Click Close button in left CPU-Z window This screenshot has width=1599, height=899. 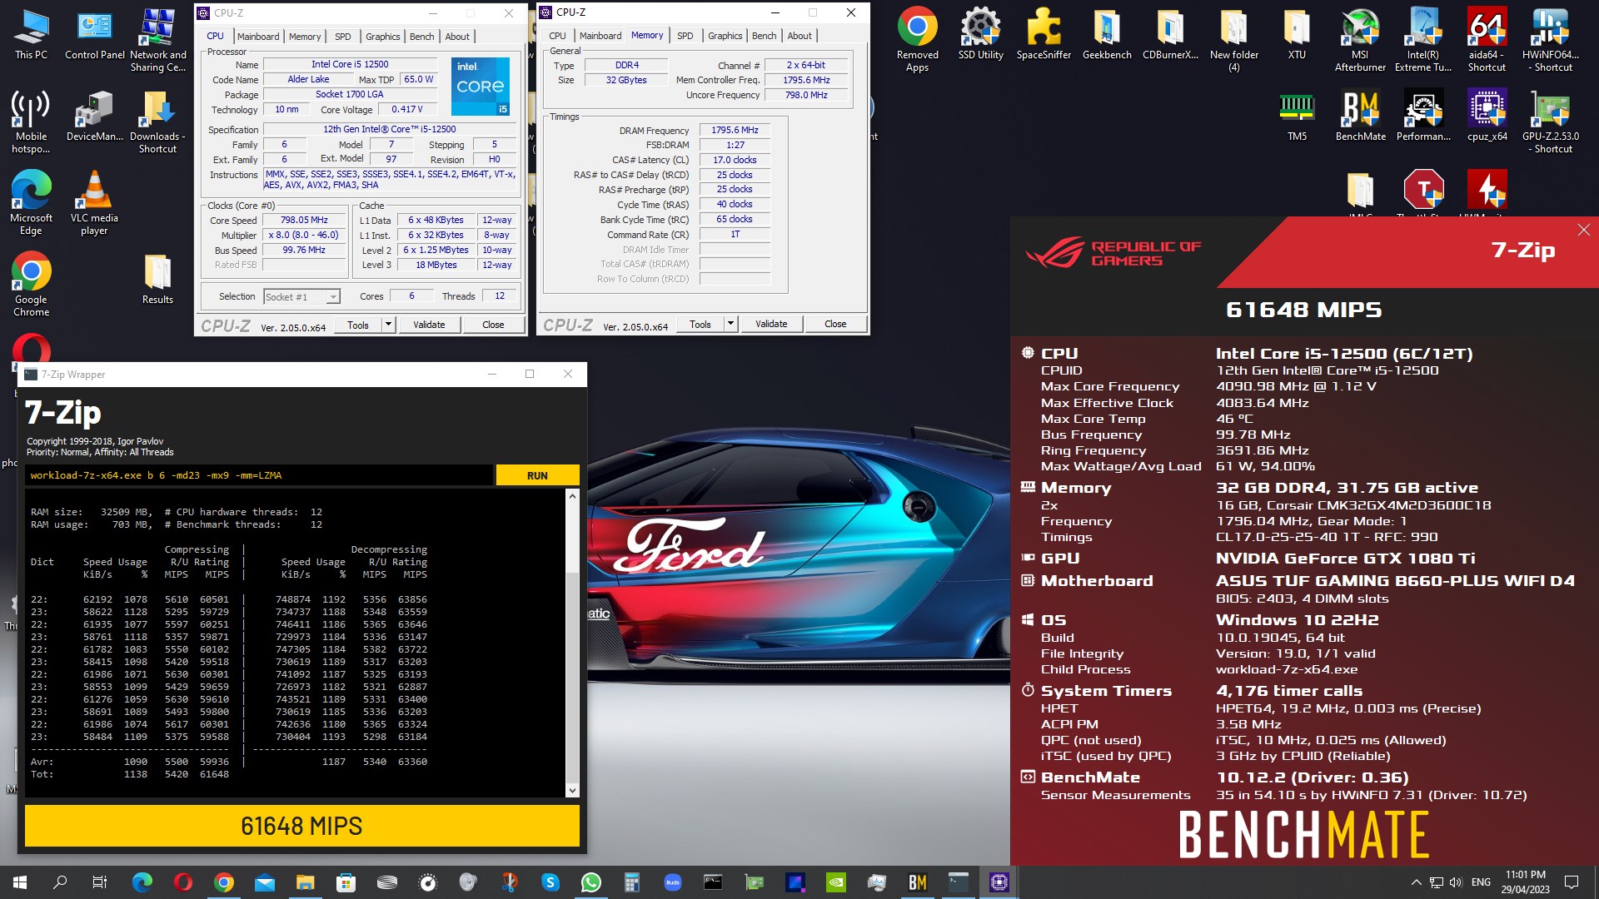[x=493, y=325]
